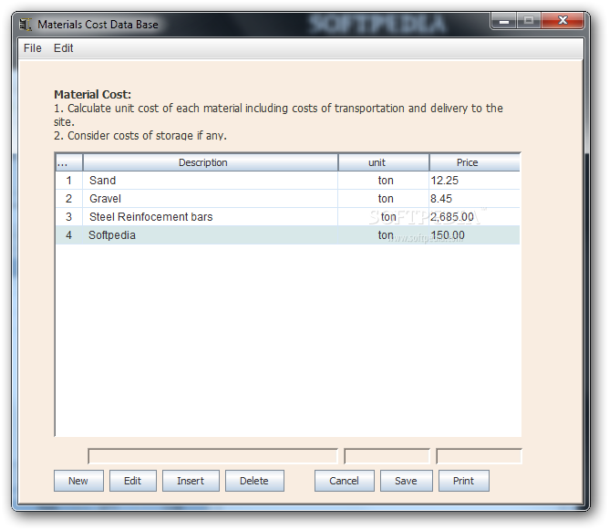Select the Gravel row
The height and width of the screenshot is (530, 609).
click(287, 199)
